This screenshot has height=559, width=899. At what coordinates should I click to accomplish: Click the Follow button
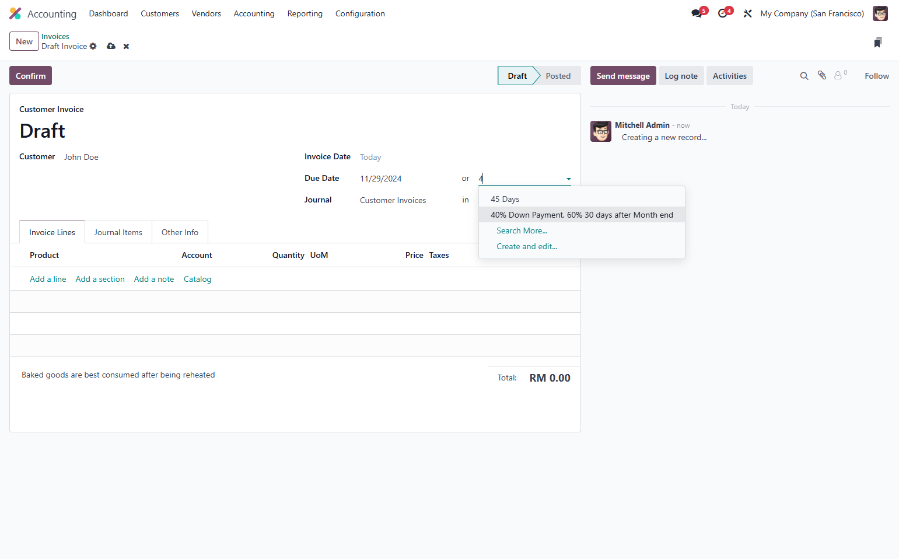(877, 76)
